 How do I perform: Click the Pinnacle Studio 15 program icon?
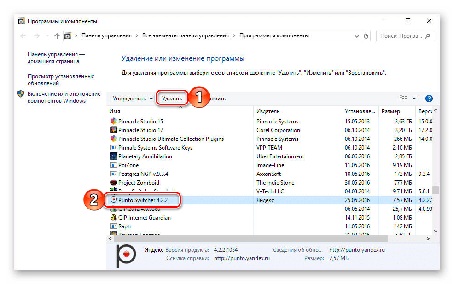click(x=113, y=122)
